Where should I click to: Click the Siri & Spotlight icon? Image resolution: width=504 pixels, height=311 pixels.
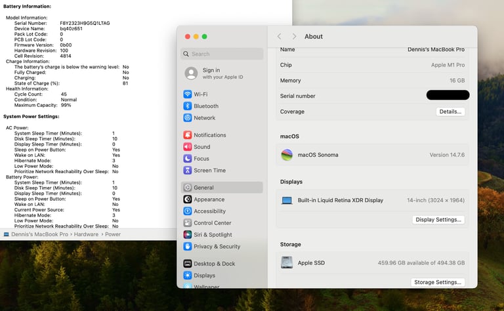188,234
